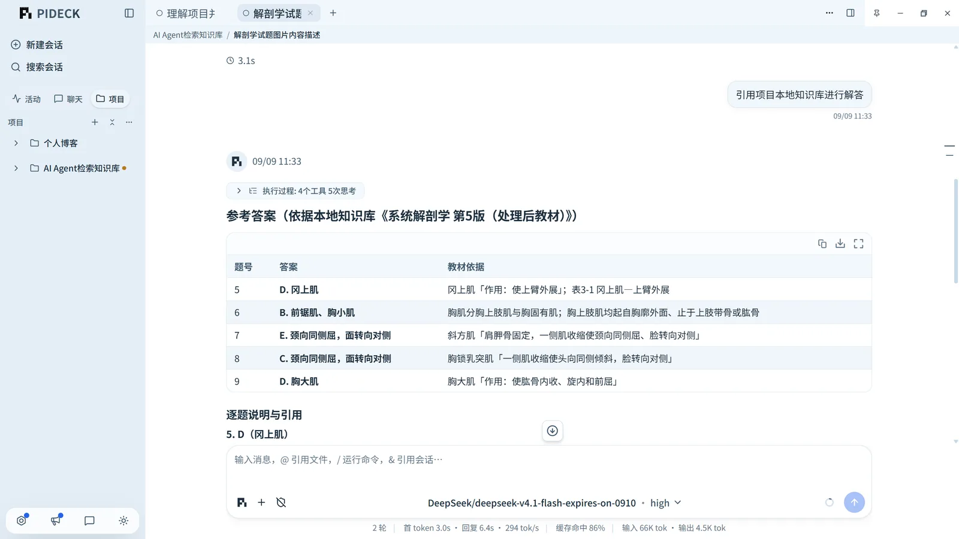The width and height of the screenshot is (959, 539).
Task: Toggle the left sidebar panel icon
Action: coord(129,13)
